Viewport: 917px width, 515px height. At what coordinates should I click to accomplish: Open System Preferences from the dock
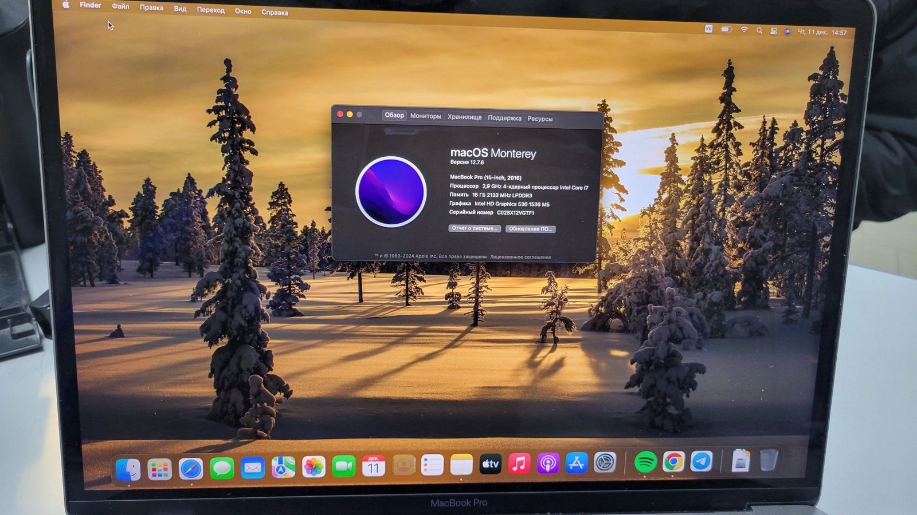click(x=605, y=462)
